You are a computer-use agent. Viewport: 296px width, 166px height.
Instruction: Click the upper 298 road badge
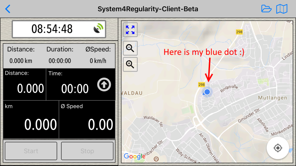[x=239, y=32]
